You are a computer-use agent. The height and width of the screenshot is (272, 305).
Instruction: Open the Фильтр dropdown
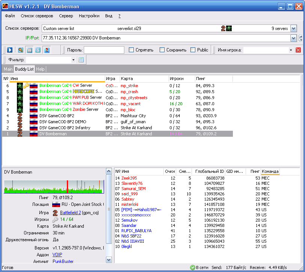[x=73, y=60]
